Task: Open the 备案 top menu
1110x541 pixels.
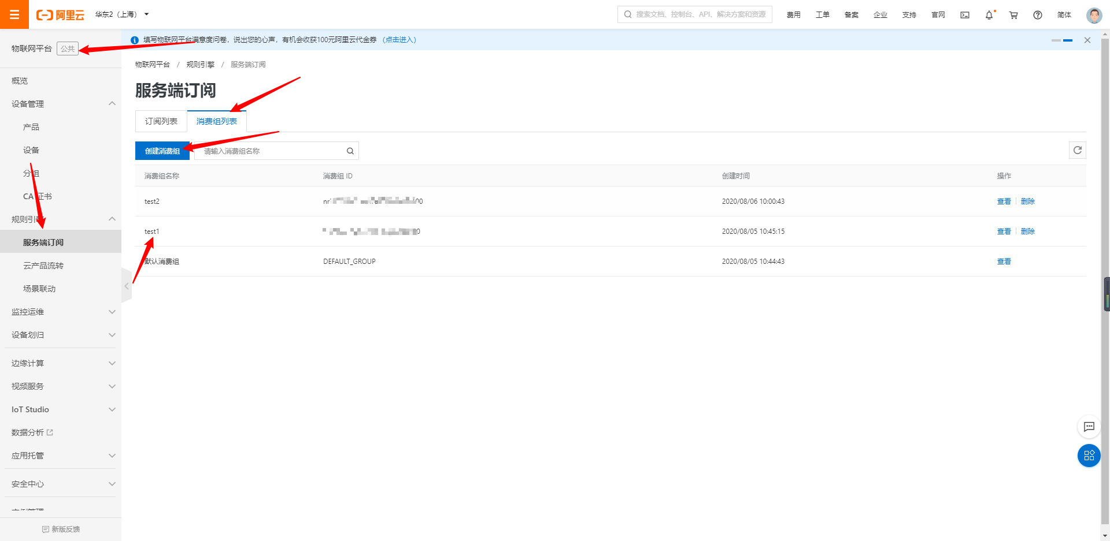Action: click(852, 15)
